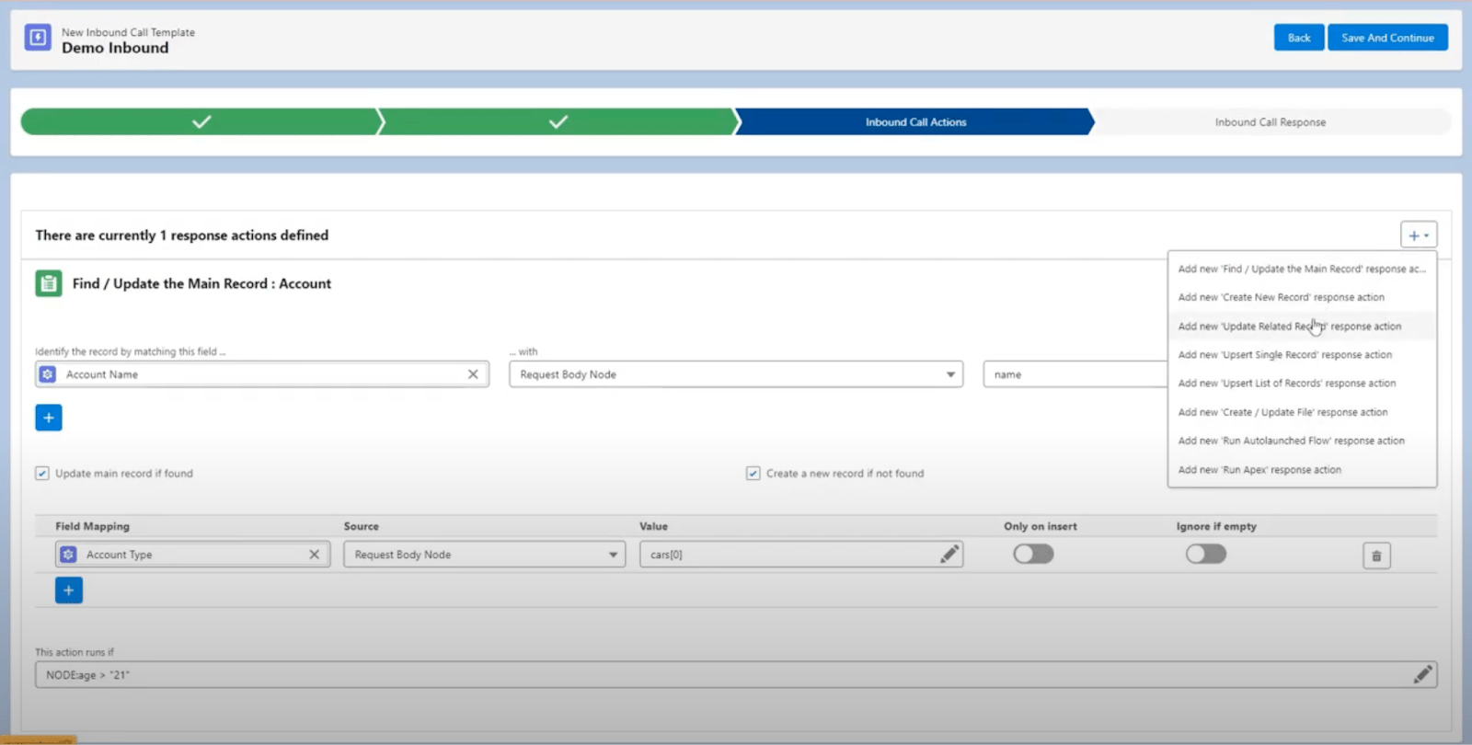Toggle 'Create a new record if not found' checkbox
The height and width of the screenshot is (745, 1472).
tap(753, 474)
